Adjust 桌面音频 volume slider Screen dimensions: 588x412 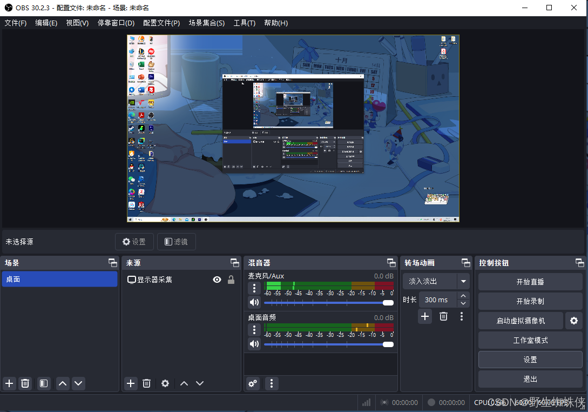(x=329, y=344)
